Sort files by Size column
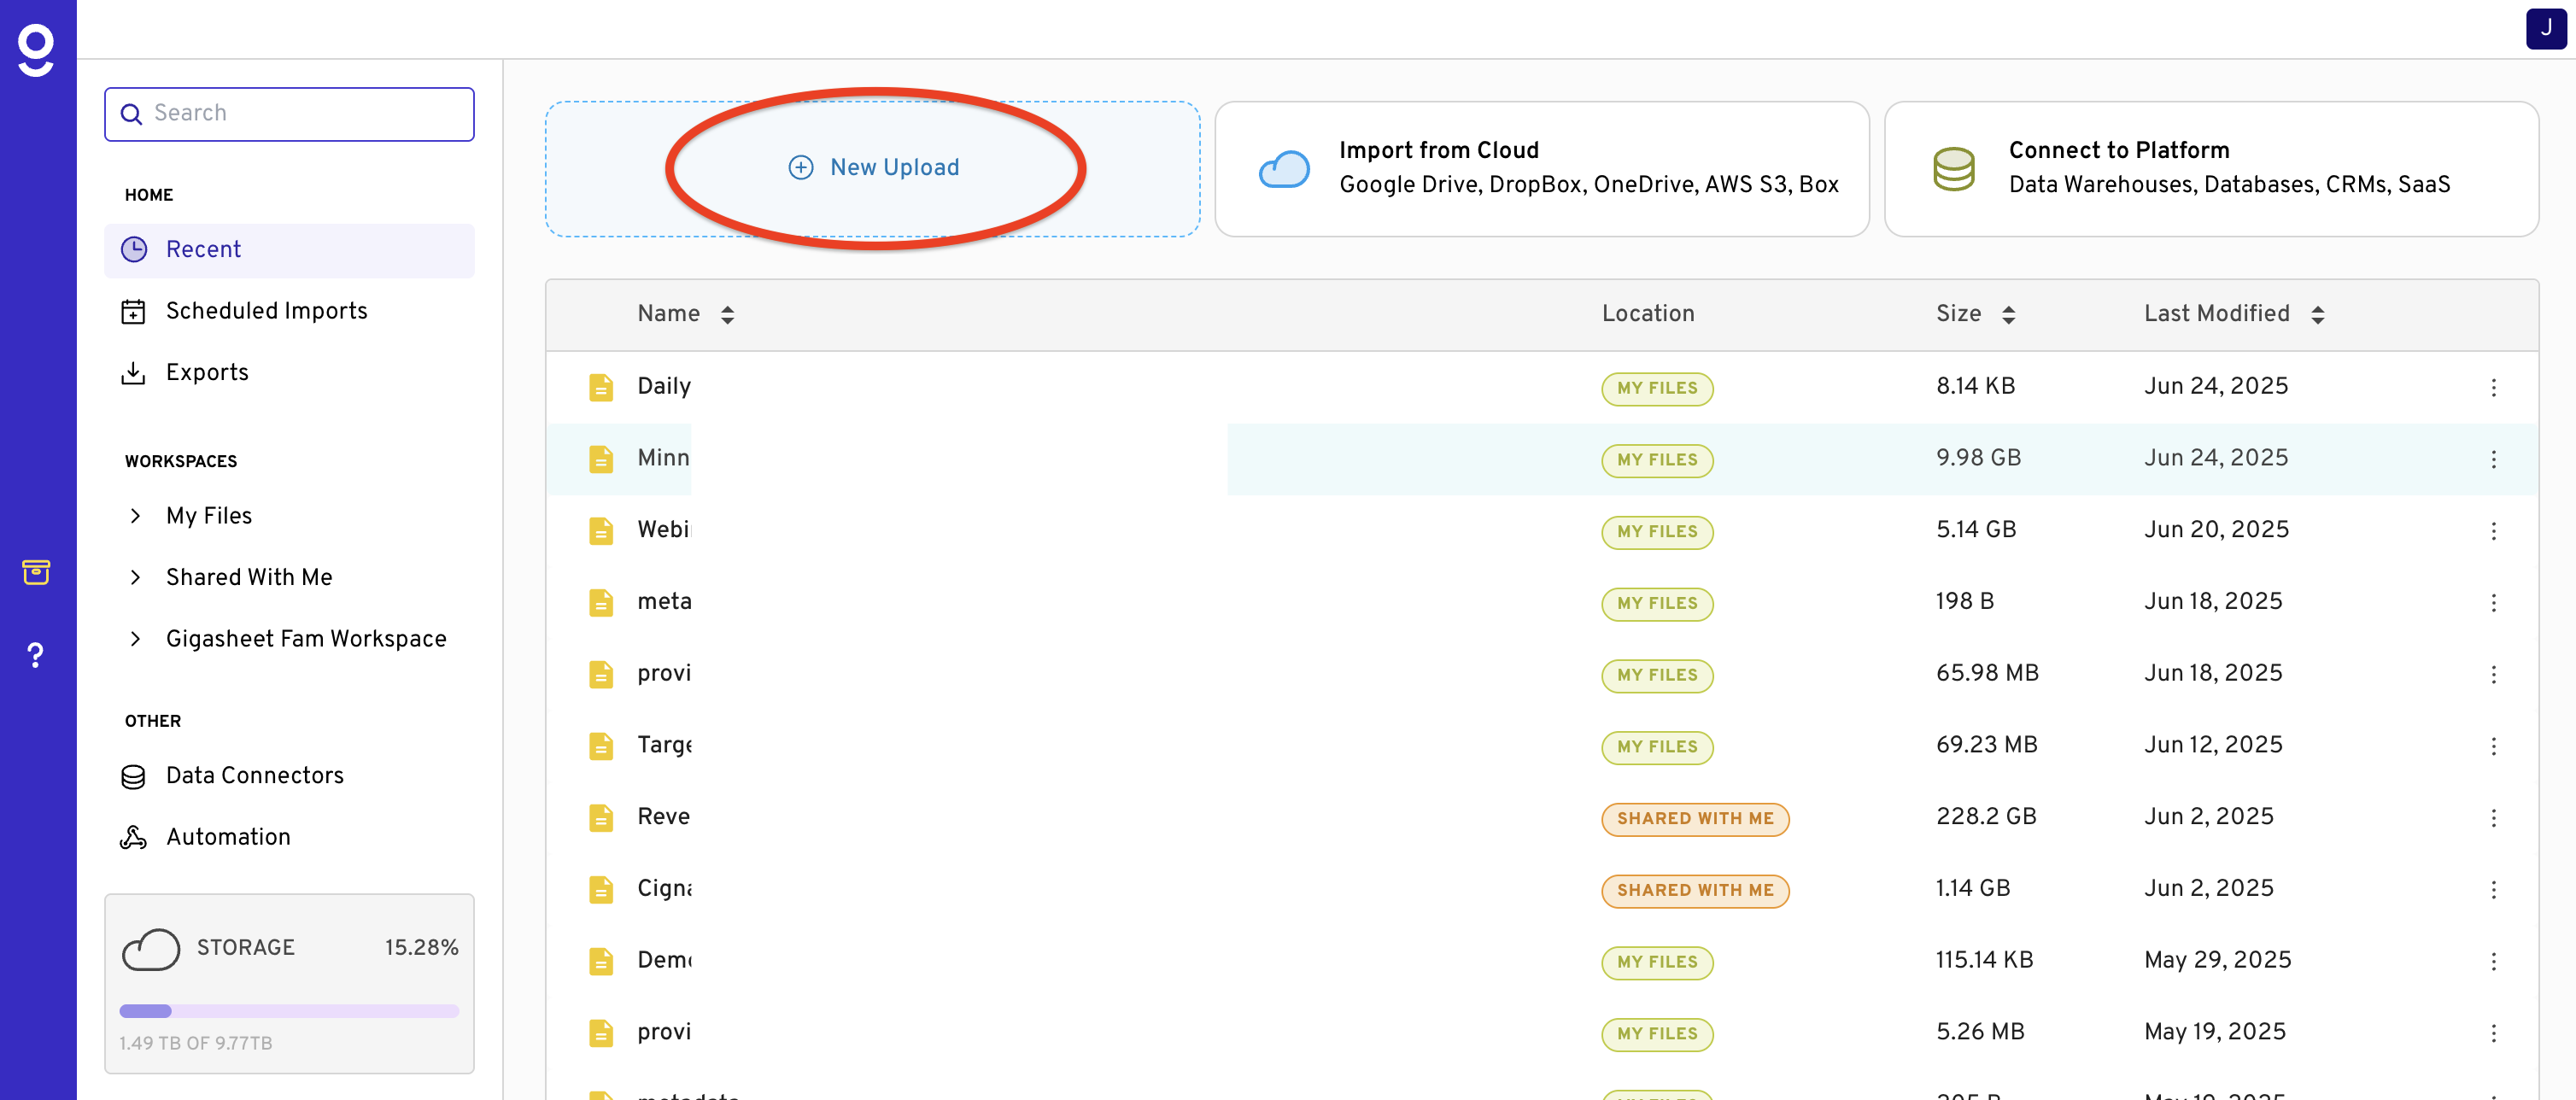 [2008, 315]
